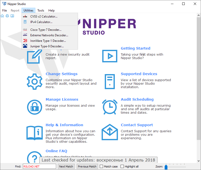Click in the Find text field

[40, 166]
